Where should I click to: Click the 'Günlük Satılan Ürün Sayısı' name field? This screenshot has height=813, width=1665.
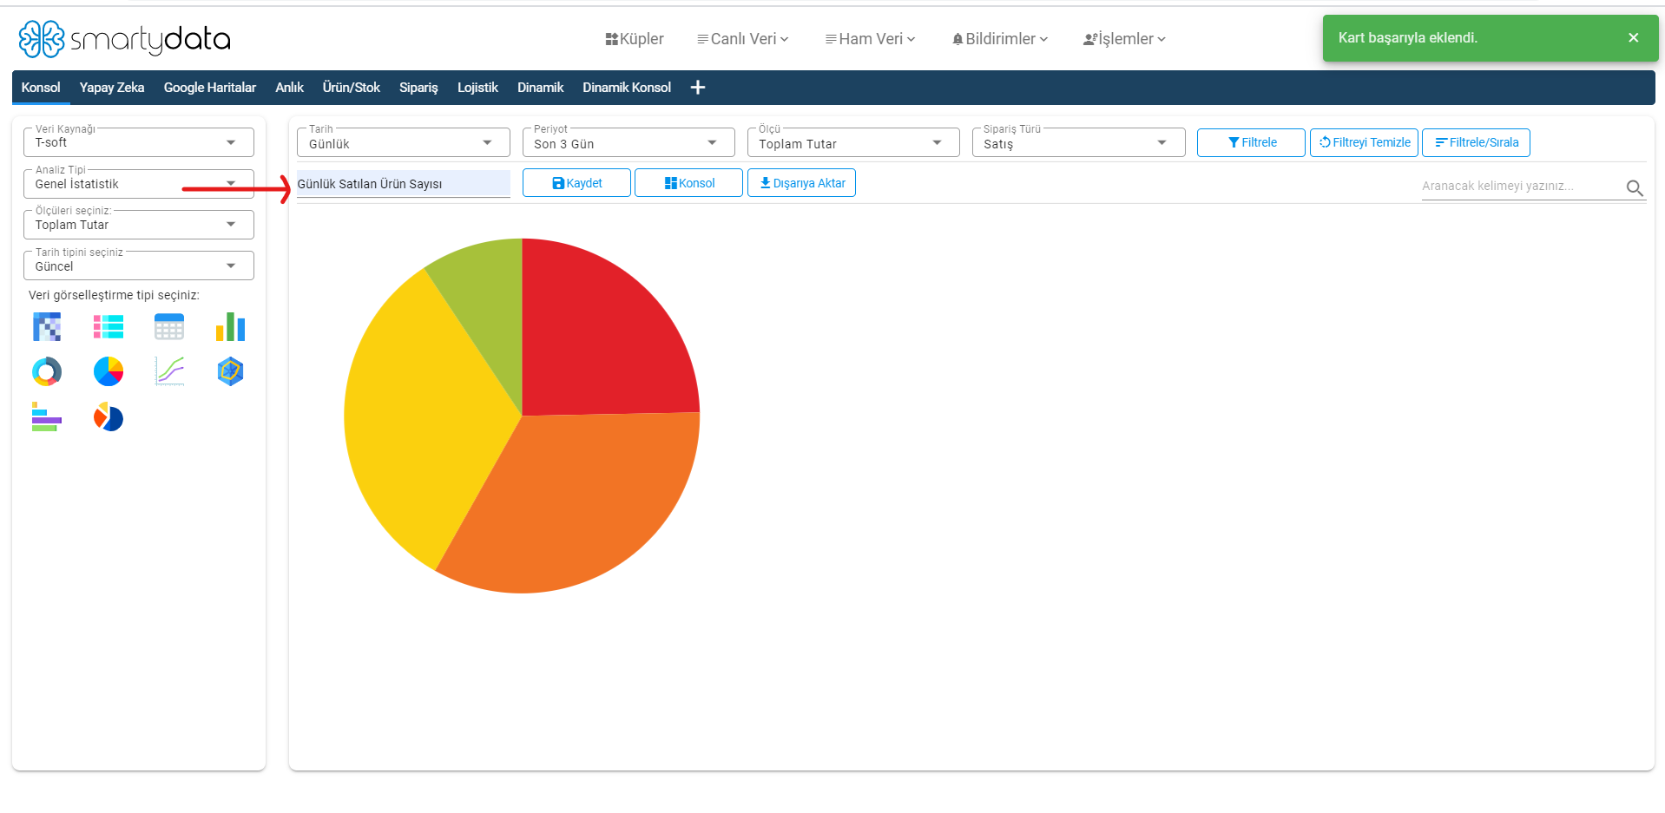tap(404, 184)
